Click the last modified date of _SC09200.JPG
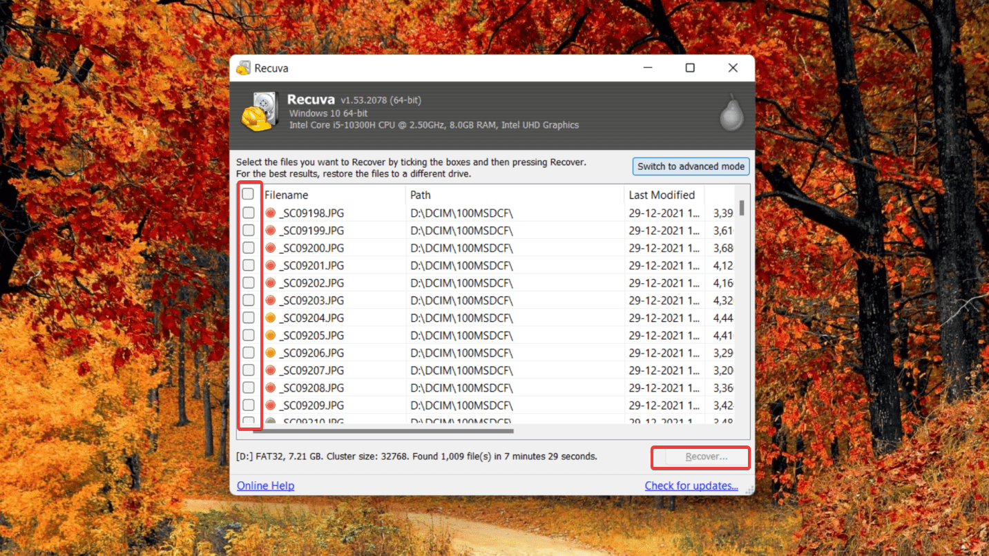Screen dimensions: 989x556 (664, 247)
